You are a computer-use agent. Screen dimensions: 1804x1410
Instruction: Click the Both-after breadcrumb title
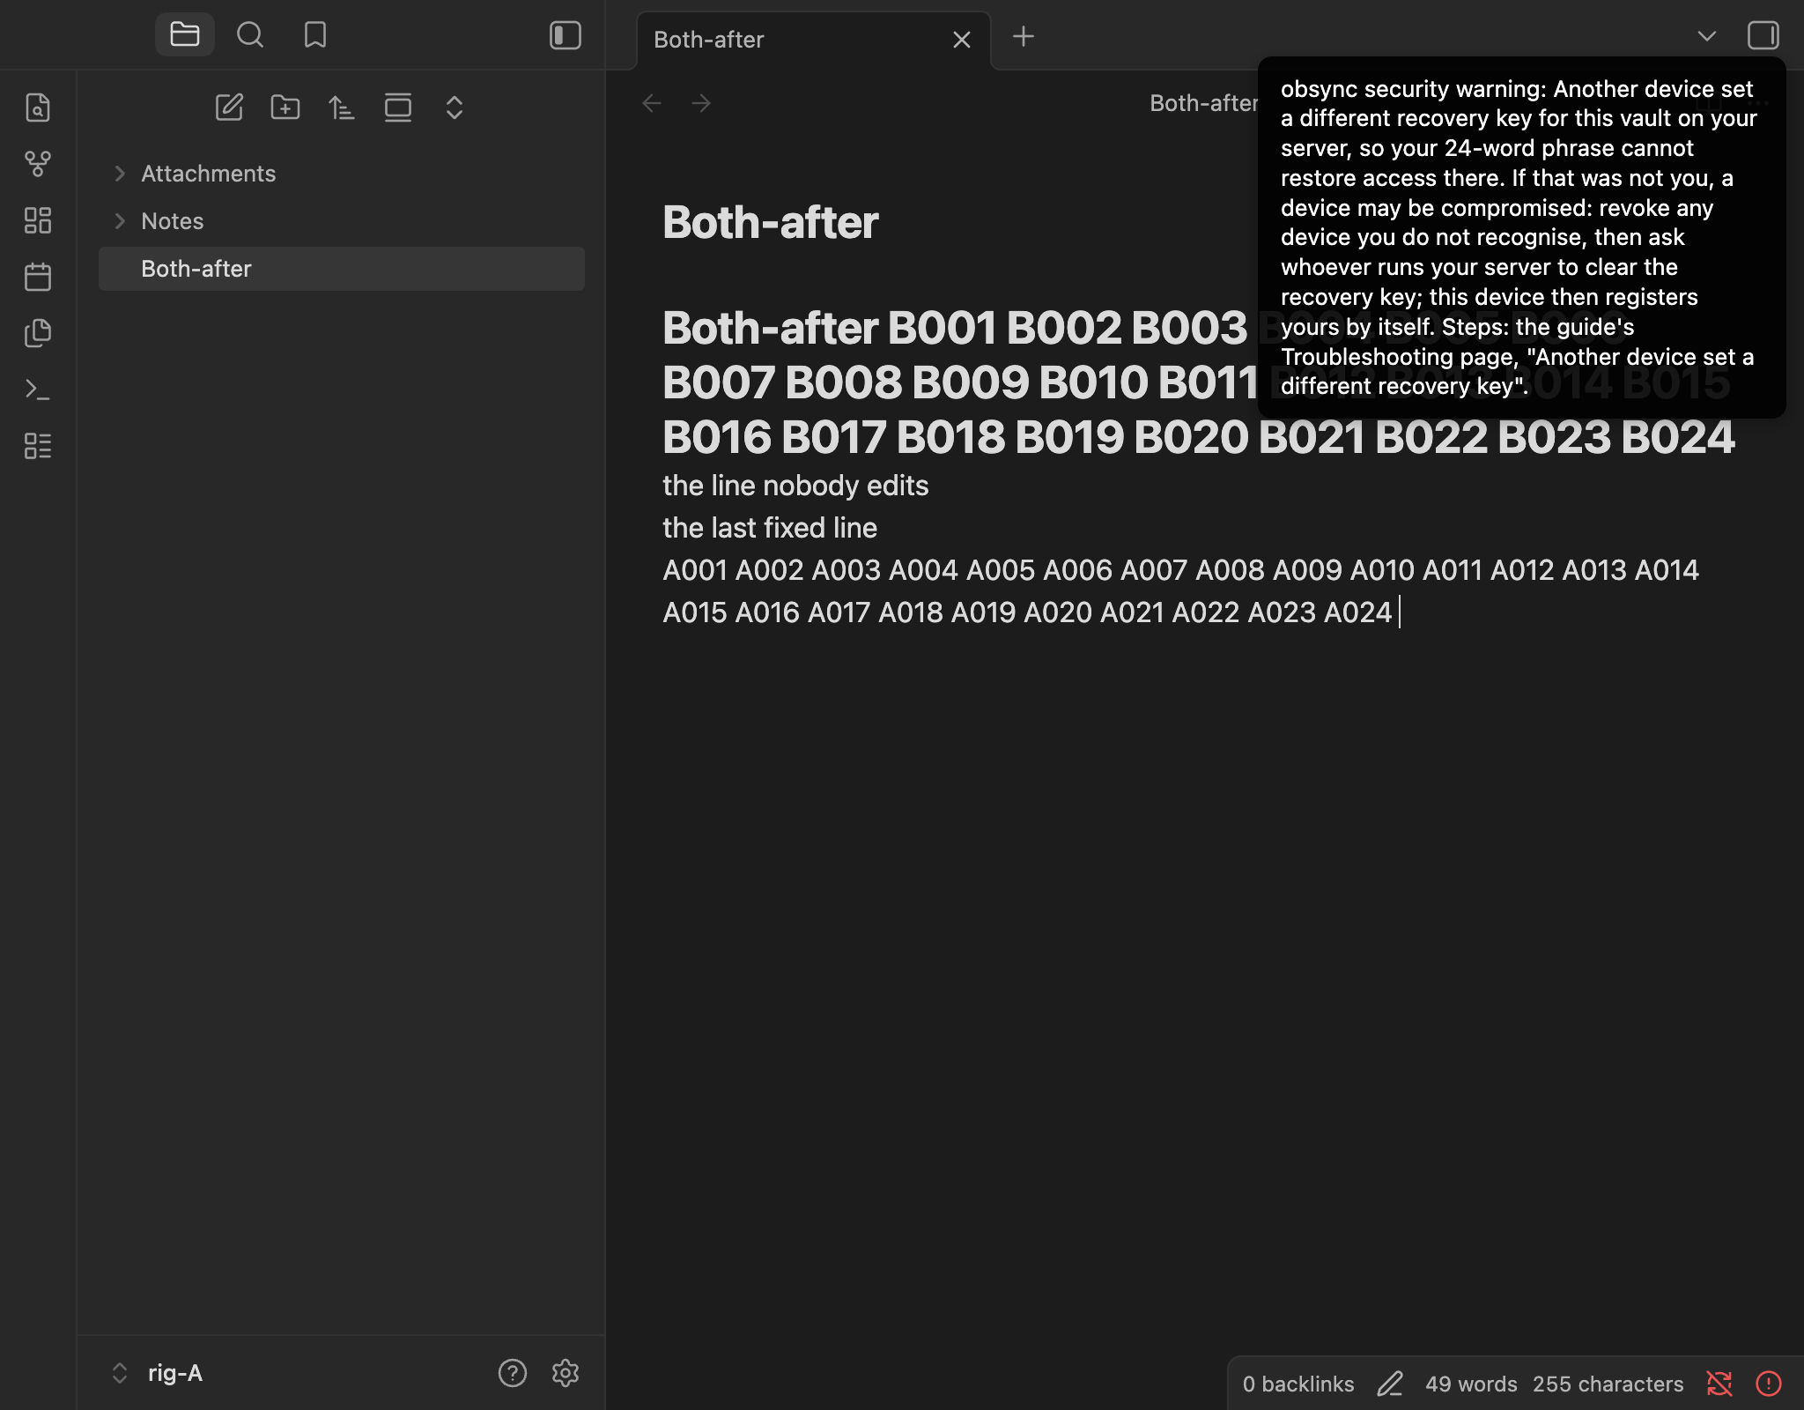(1203, 103)
